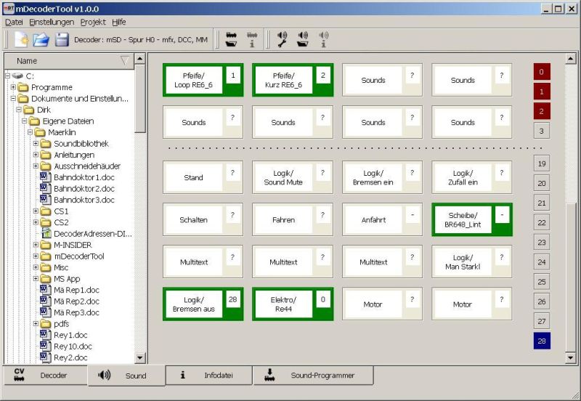Click the Logik/Zufall ein slot

click(472, 177)
